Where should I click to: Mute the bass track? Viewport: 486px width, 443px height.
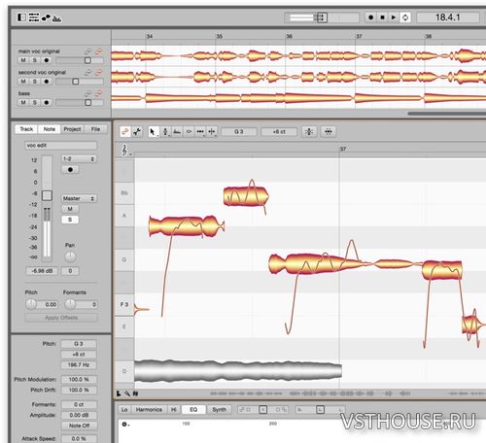[23, 102]
